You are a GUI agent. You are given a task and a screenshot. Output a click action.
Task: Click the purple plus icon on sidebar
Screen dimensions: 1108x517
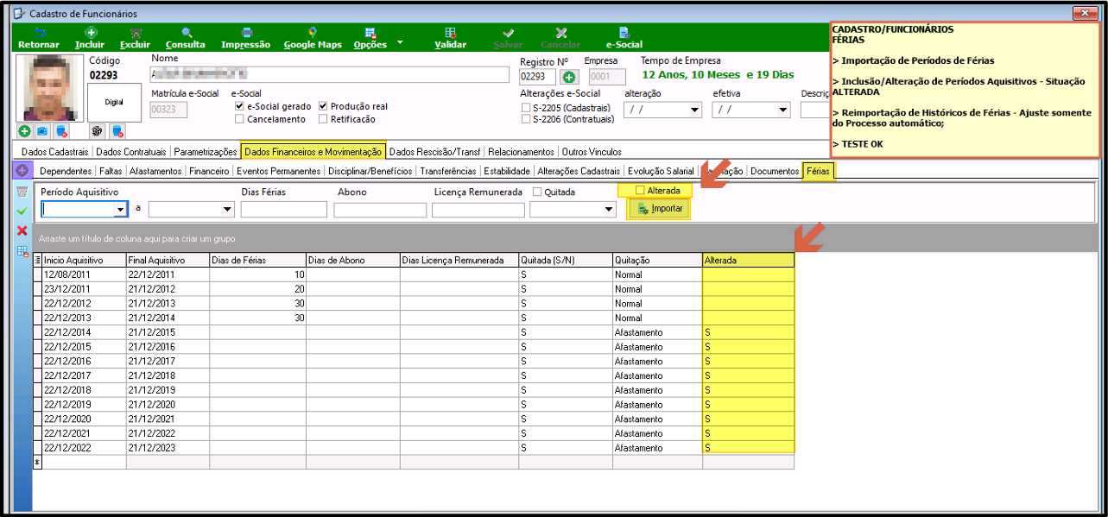(x=22, y=170)
